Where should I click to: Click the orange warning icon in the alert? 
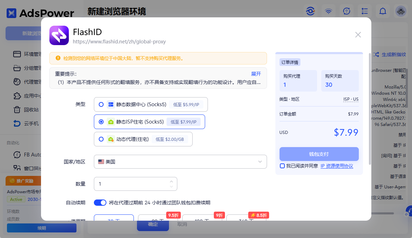(58, 58)
